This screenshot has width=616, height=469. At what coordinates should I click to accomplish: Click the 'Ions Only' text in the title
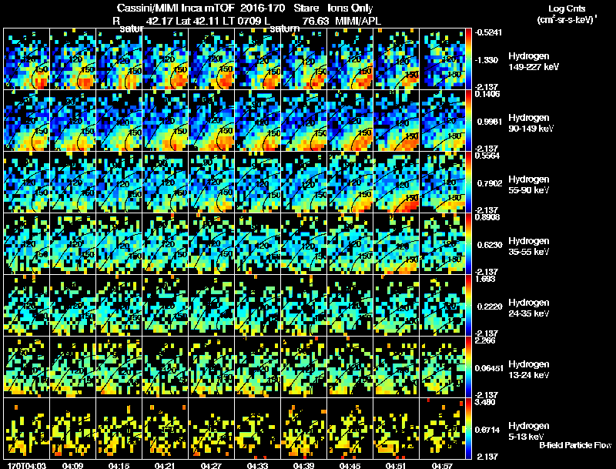pyautogui.click(x=350, y=8)
